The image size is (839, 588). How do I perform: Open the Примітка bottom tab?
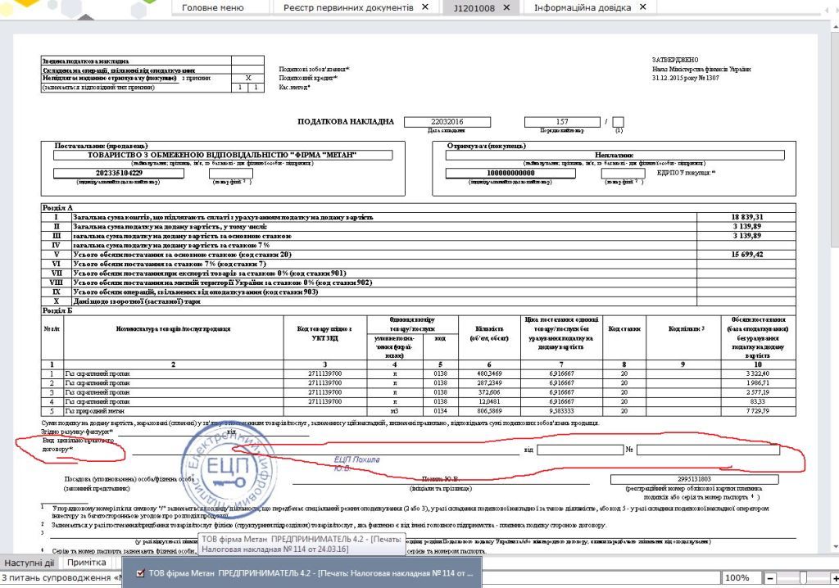click(87, 563)
